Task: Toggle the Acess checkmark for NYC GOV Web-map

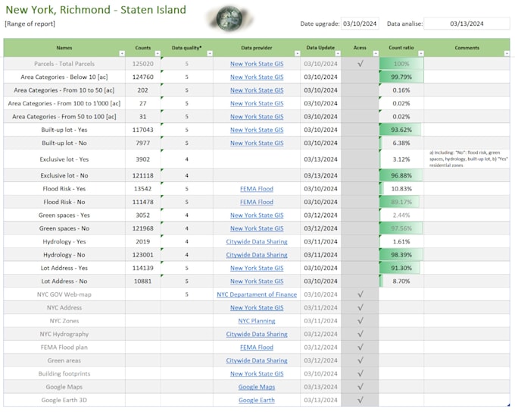Action: [360, 294]
